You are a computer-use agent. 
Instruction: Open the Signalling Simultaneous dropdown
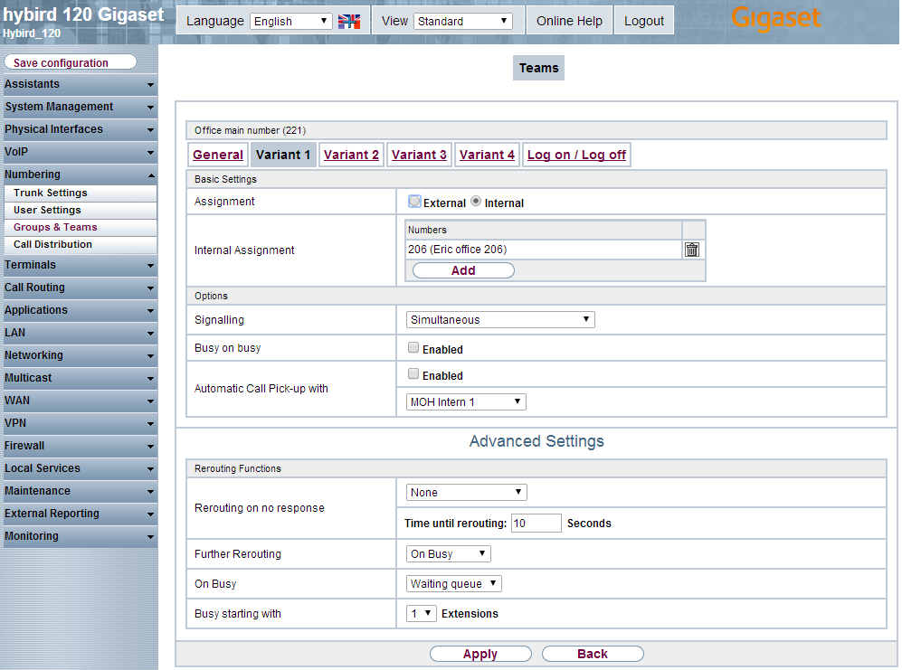click(x=500, y=320)
